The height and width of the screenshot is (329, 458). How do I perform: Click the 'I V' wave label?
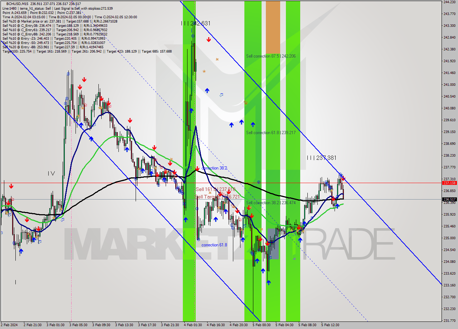51,173
